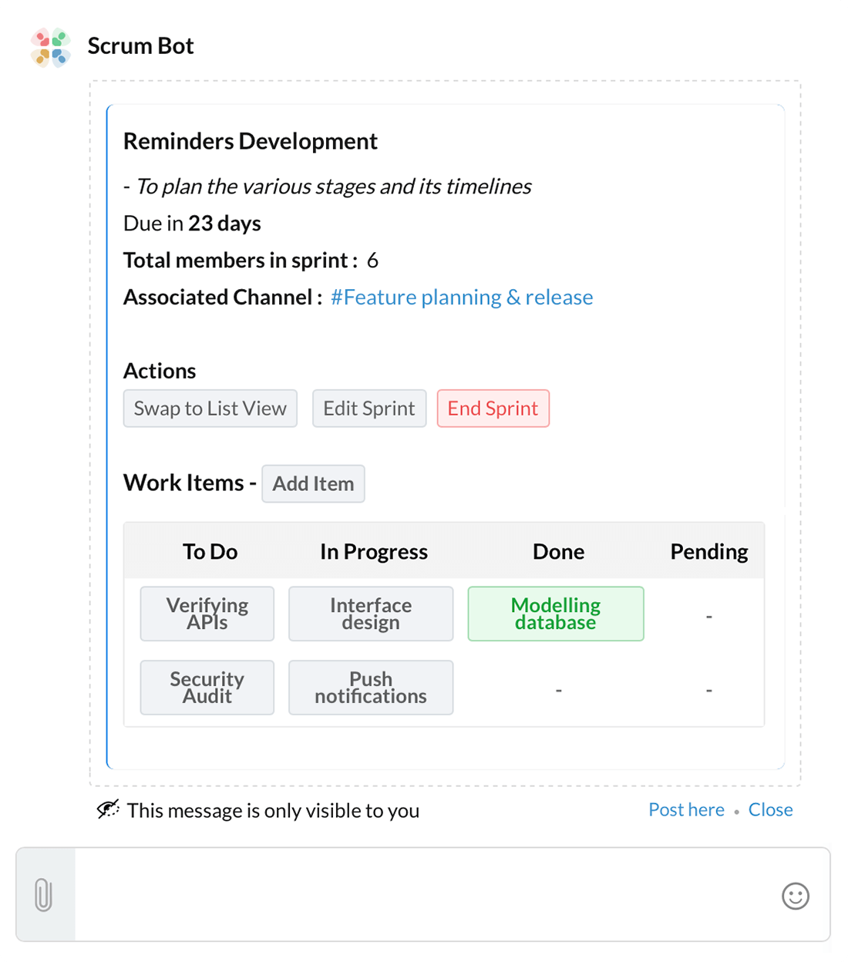Click the Post here link

pyautogui.click(x=686, y=809)
